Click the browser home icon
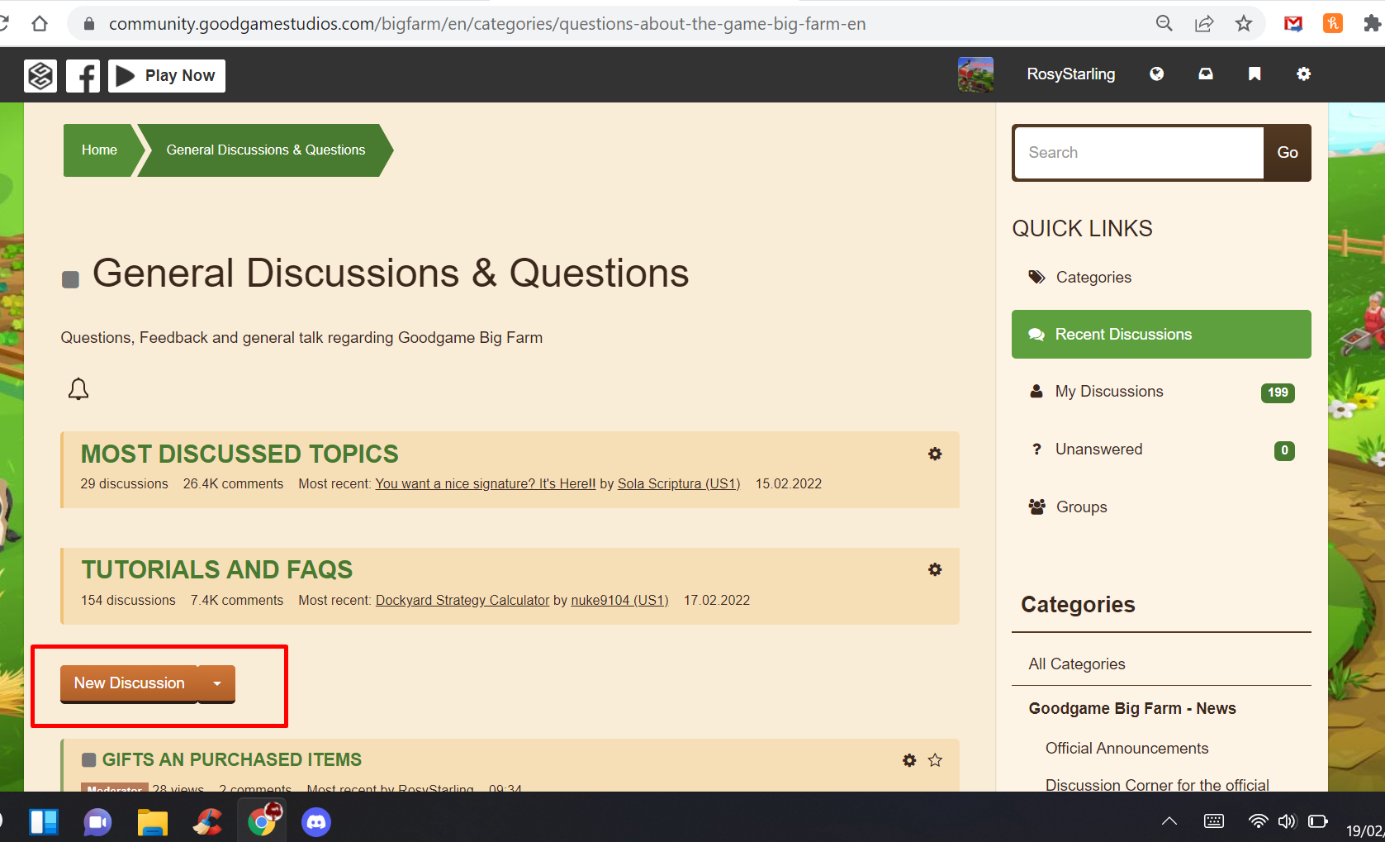Screen dimensions: 1385x842 [x=39, y=24]
